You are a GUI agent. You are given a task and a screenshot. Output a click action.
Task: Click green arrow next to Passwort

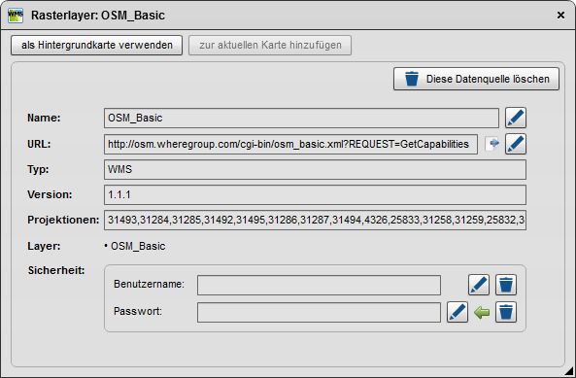pos(482,313)
